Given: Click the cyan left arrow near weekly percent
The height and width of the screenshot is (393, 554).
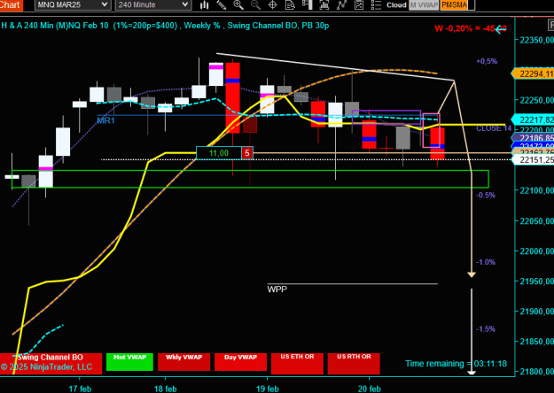Looking at the screenshot, I should pos(501,29).
